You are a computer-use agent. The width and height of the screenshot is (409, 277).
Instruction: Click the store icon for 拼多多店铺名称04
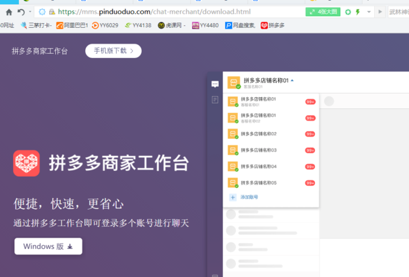[233, 167]
